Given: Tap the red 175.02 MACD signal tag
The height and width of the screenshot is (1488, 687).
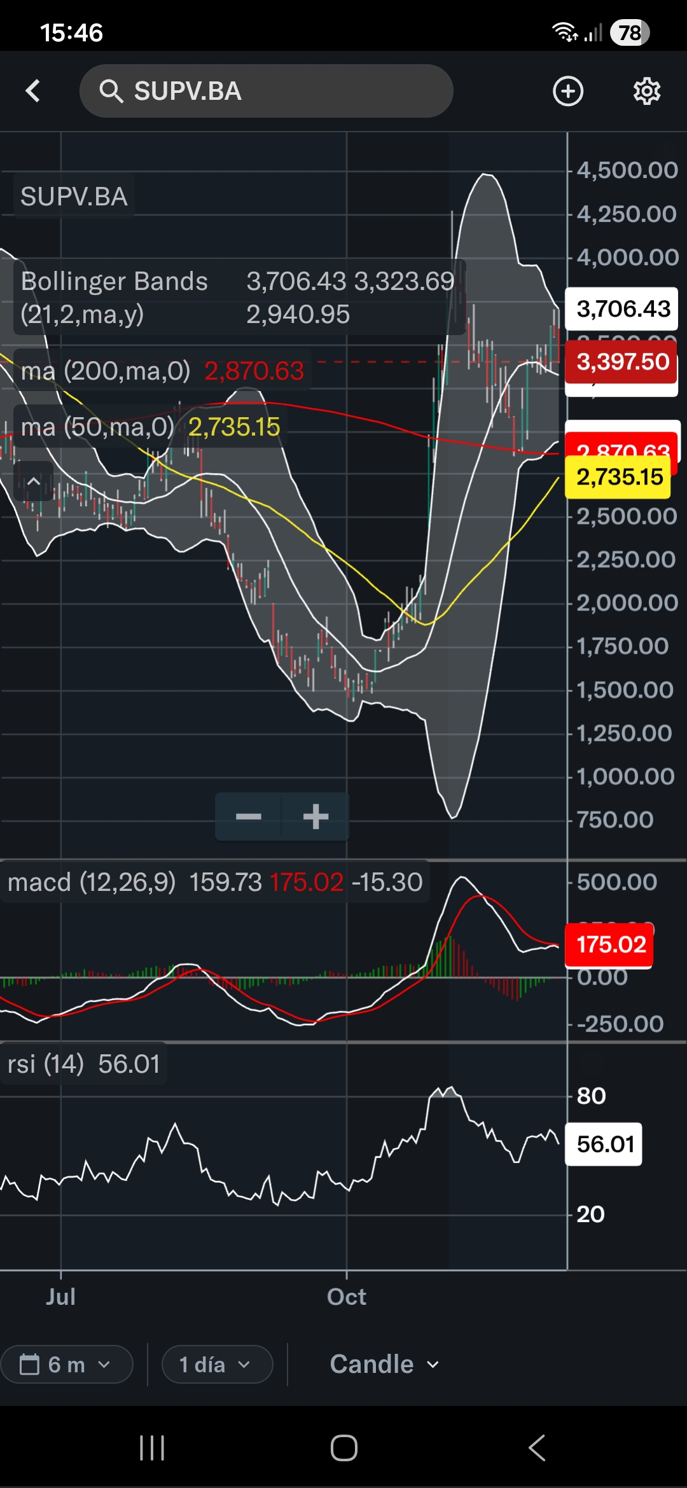Looking at the screenshot, I should (x=609, y=944).
